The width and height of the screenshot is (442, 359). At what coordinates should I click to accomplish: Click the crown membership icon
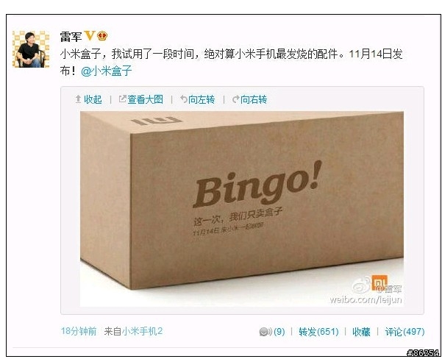[102, 36]
